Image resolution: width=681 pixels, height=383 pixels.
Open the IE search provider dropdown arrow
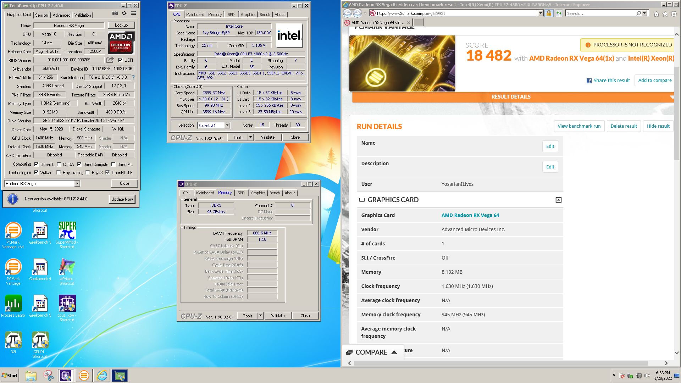(644, 13)
